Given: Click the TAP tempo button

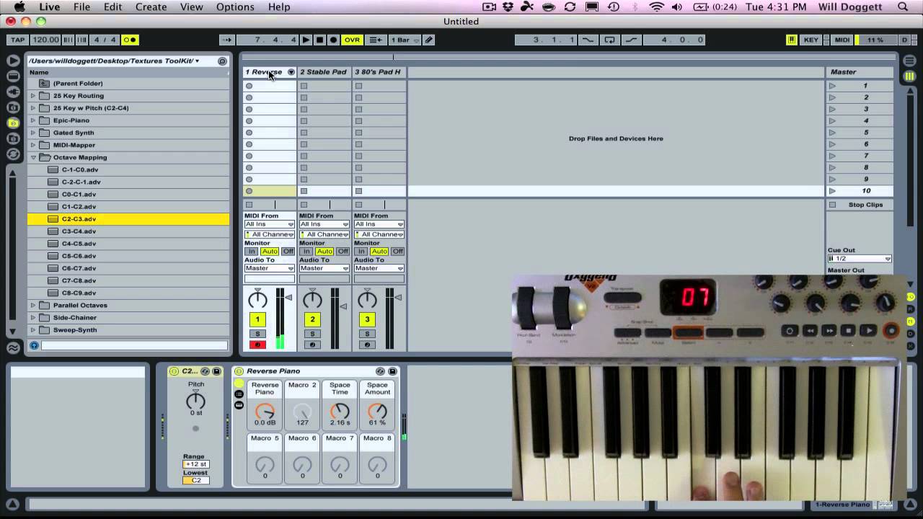Looking at the screenshot, I should click(x=17, y=40).
